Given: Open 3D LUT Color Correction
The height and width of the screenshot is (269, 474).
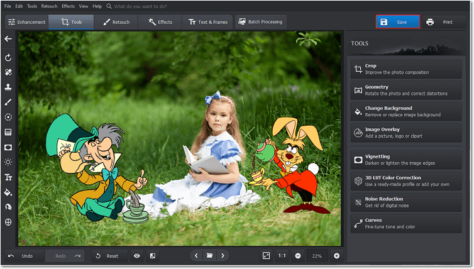Looking at the screenshot, I should (x=406, y=181).
